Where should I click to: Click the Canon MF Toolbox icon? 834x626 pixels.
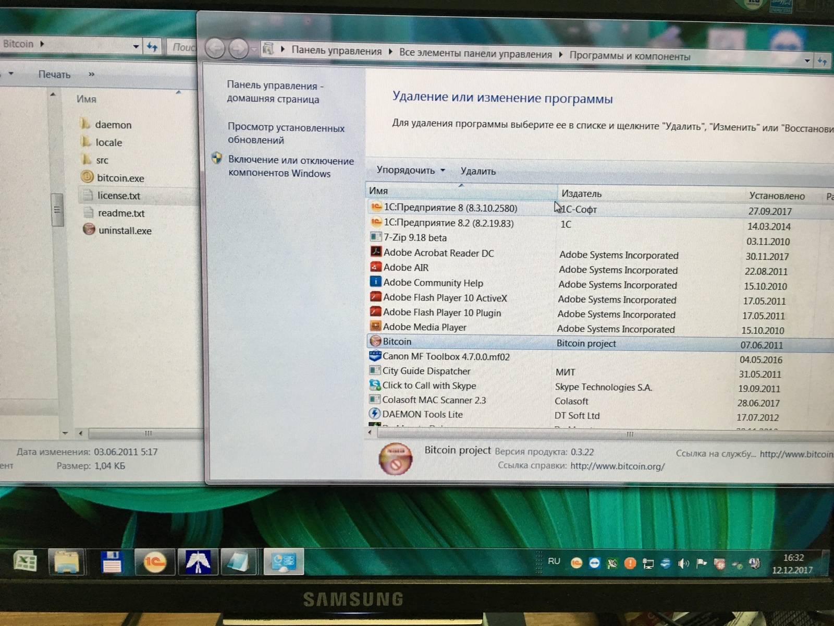(375, 356)
